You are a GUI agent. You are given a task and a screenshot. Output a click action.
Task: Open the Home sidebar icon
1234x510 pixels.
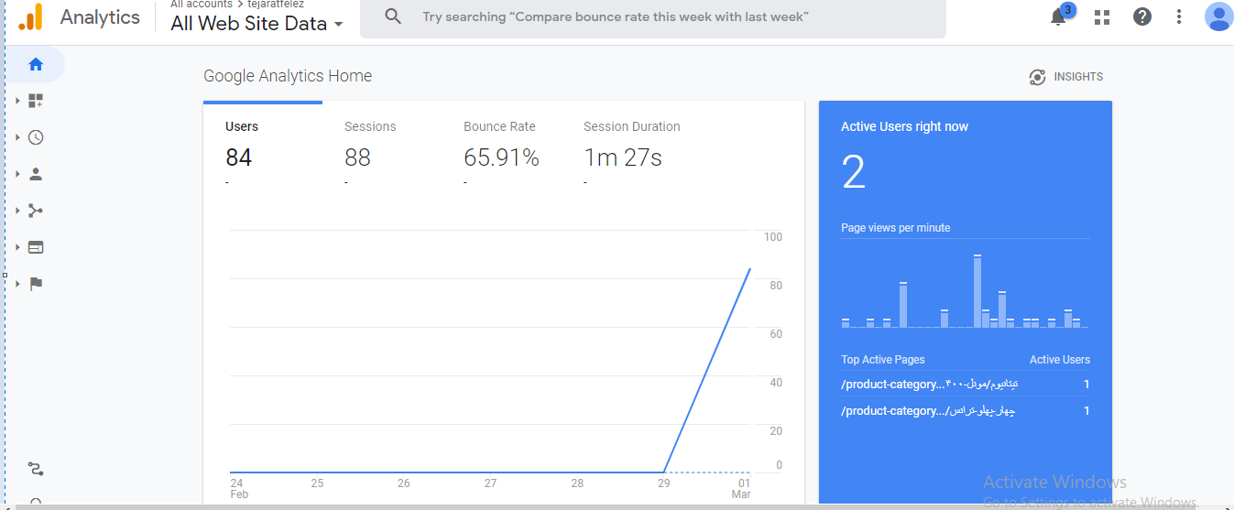point(36,64)
